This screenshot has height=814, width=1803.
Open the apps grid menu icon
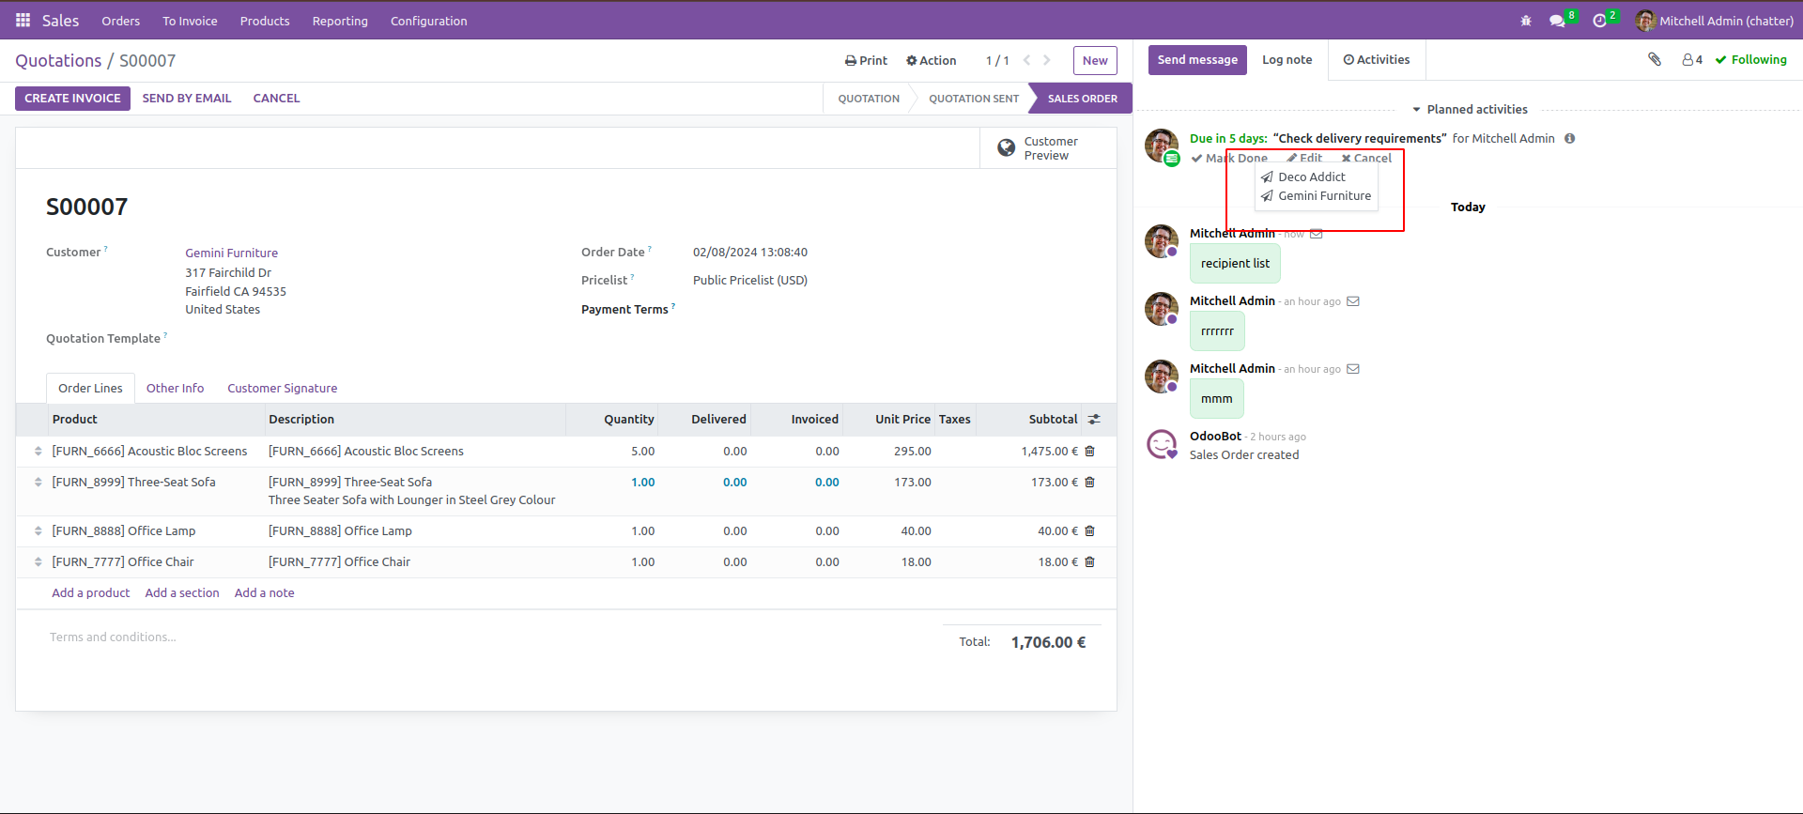pos(23,20)
